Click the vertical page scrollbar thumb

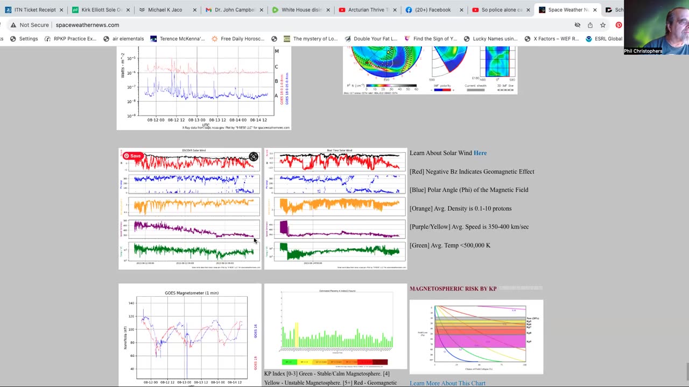tap(686, 371)
